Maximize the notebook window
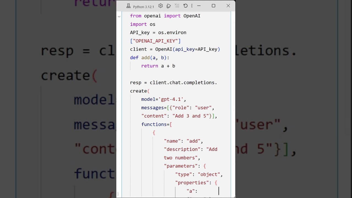The height and width of the screenshot is (198, 352). point(213,6)
